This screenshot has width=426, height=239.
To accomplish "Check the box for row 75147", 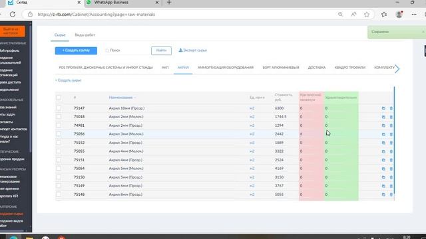I will pyautogui.click(x=59, y=108).
